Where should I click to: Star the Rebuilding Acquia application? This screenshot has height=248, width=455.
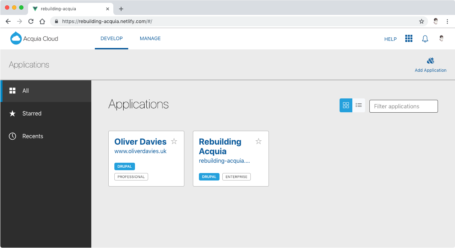pos(259,141)
